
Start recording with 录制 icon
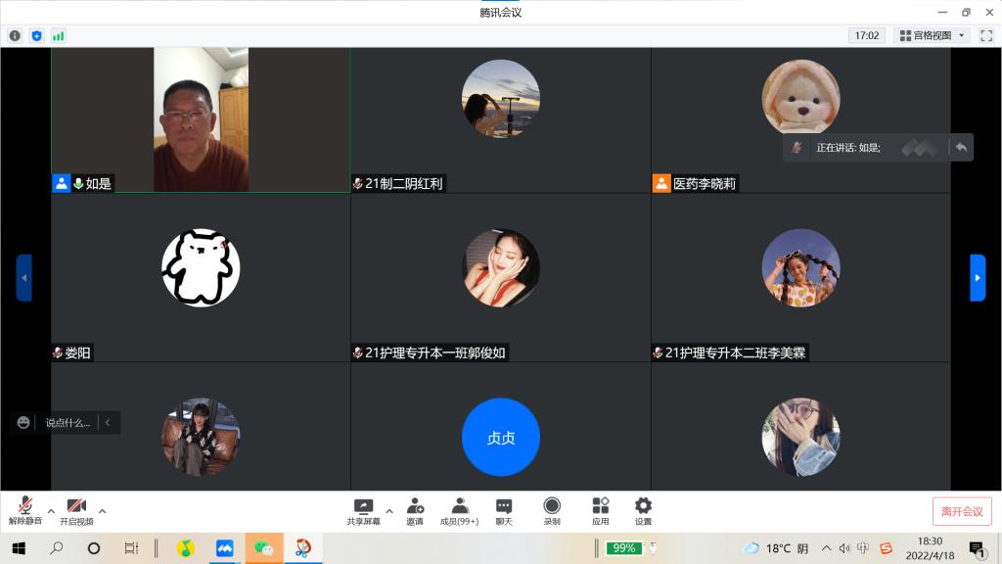tap(552, 511)
